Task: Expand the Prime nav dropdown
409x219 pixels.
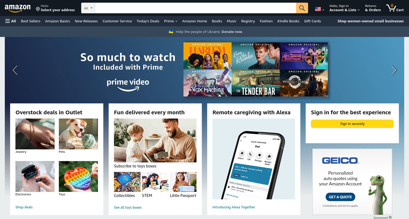Action: click(171, 21)
